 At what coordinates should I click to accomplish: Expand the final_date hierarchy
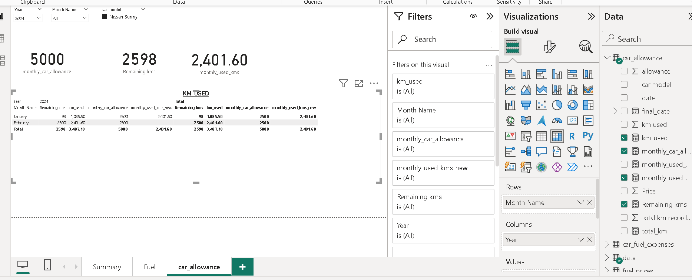point(615,111)
